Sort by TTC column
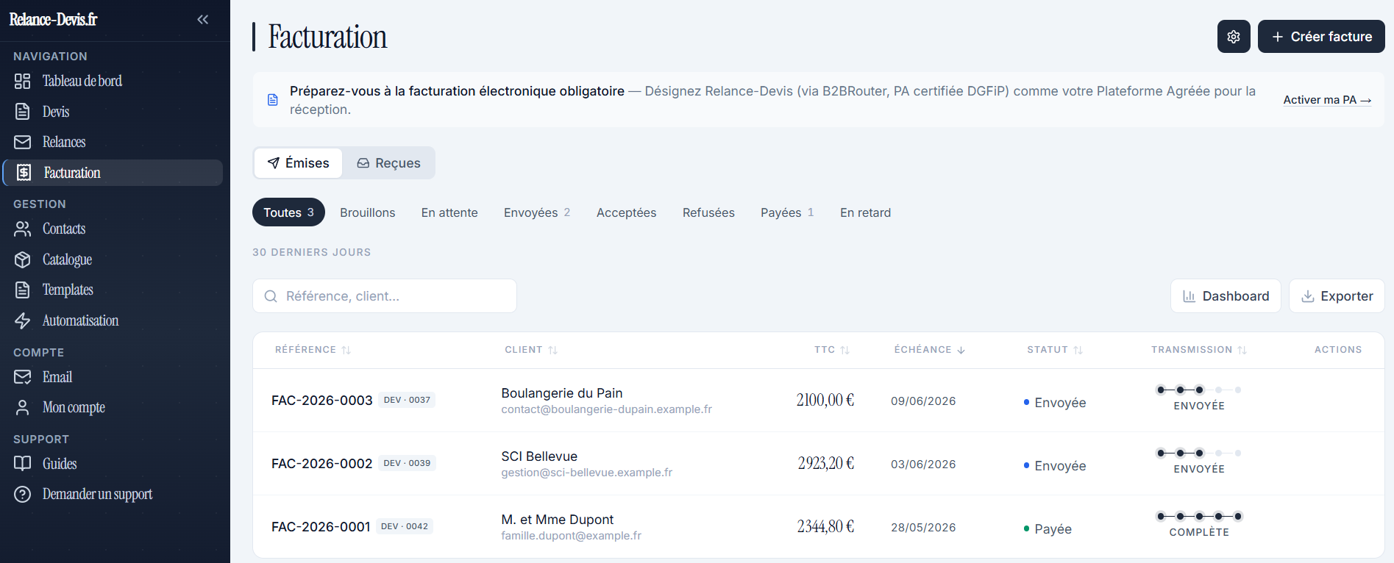1394x563 pixels. (832, 350)
